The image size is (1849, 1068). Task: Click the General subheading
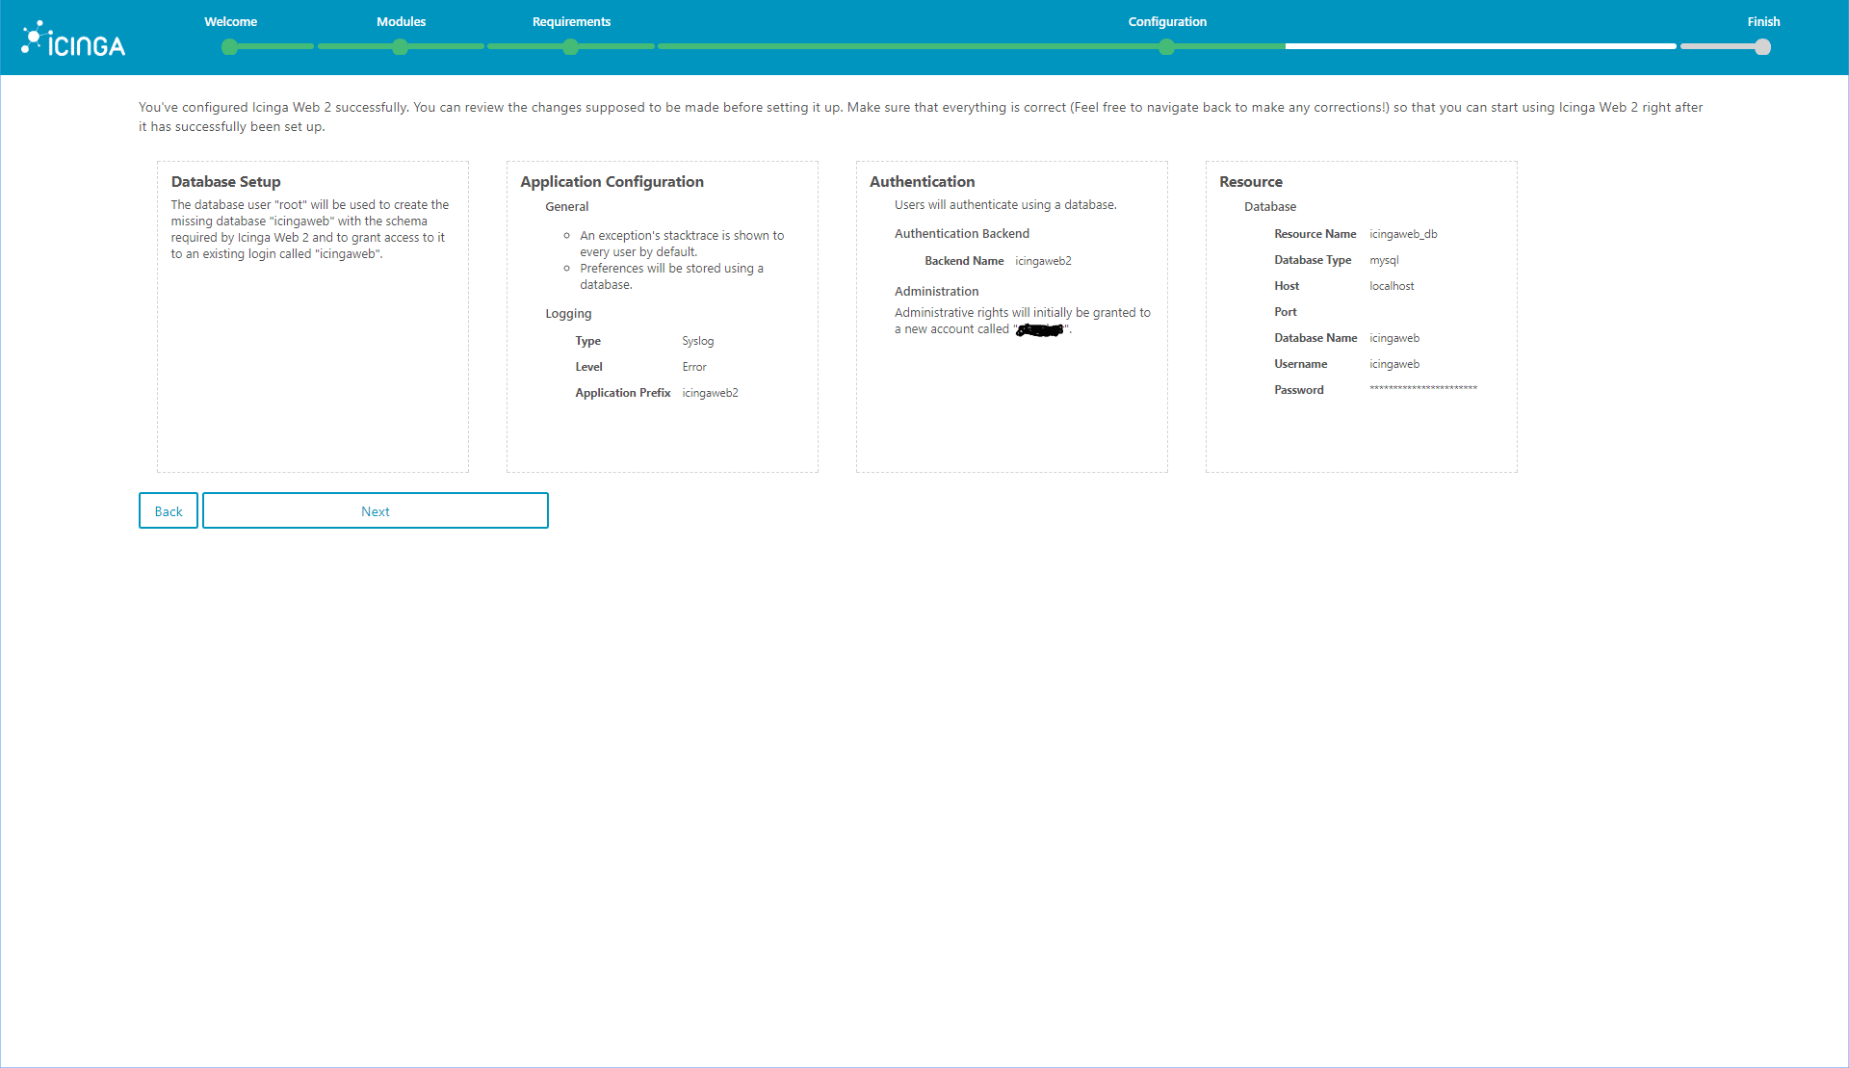tap(566, 206)
